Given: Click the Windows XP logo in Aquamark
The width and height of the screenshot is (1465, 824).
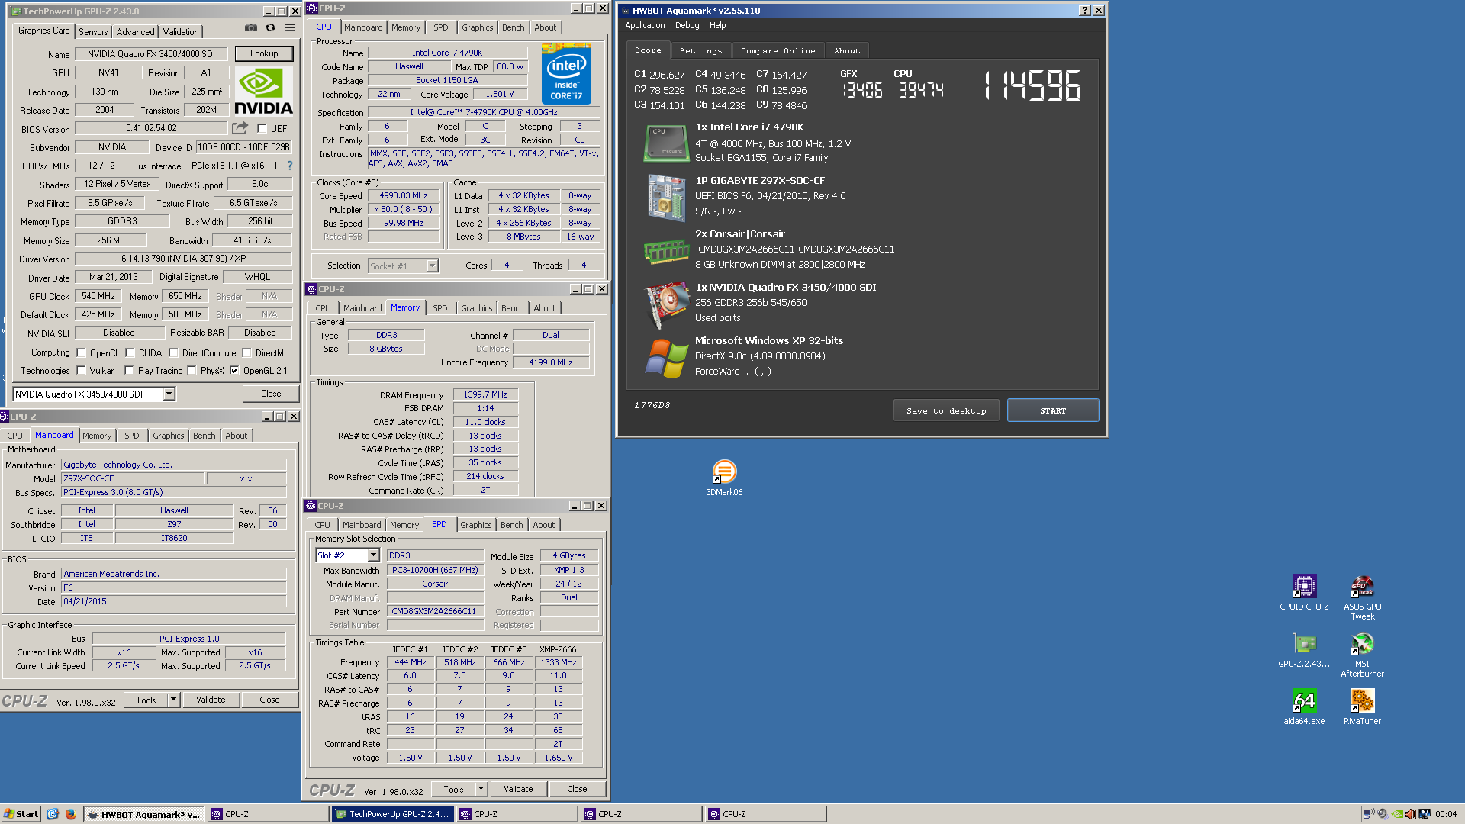Looking at the screenshot, I should tap(666, 359).
